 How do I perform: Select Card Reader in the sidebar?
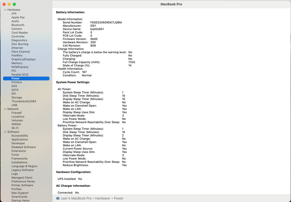click(20, 33)
